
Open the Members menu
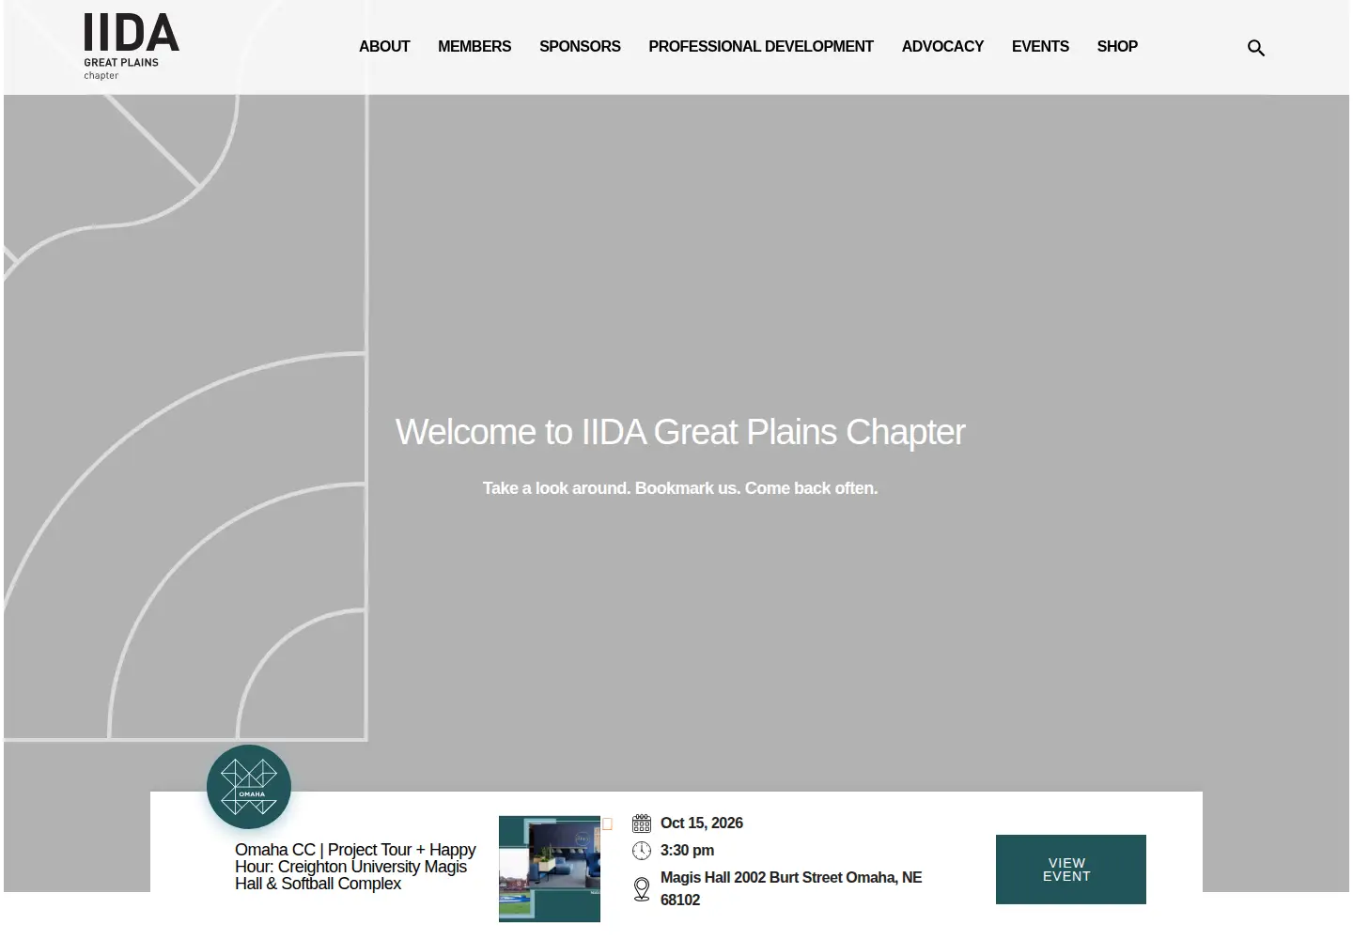(474, 46)
